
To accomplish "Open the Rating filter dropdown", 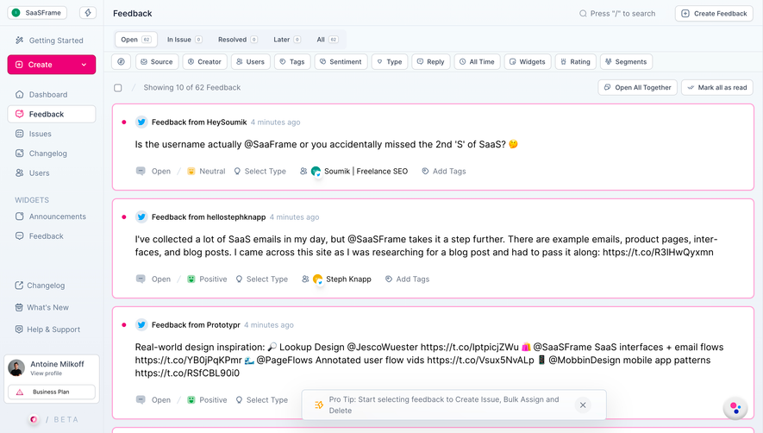I will pyautogui.click(x=575, y=62).
